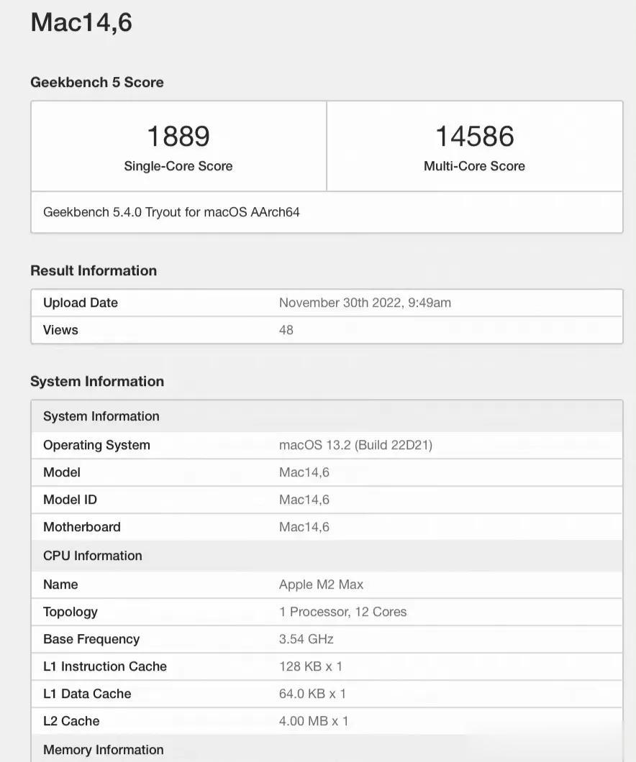
Task: Click the L1 Instruction Cache row label
Action: click(x=105, y=666)
